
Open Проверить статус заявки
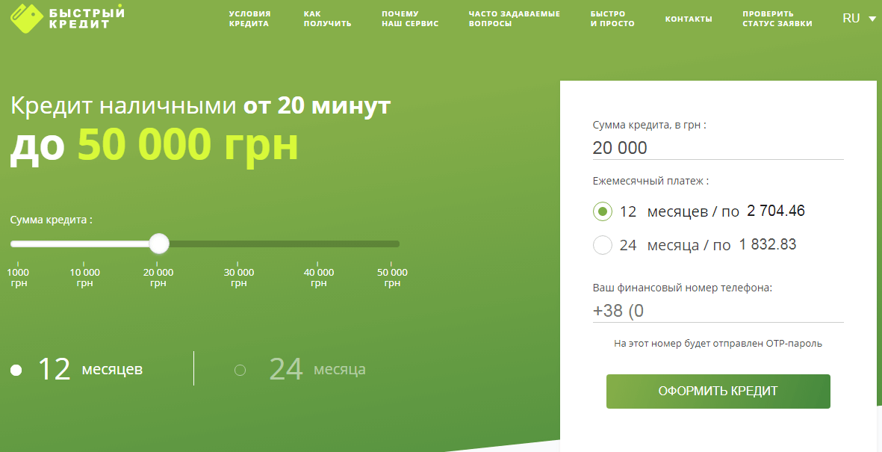[x=777, y=17]
